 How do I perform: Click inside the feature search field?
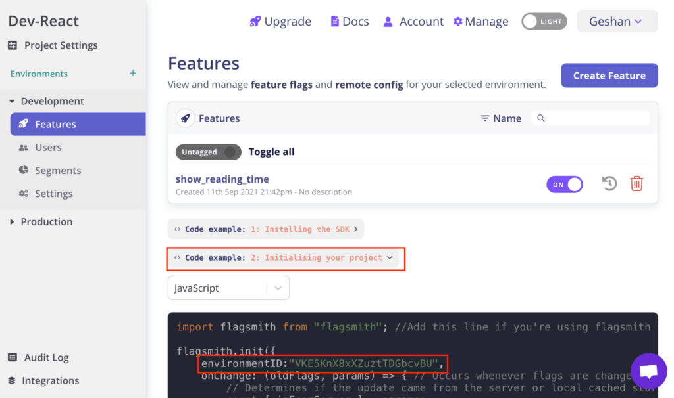pyautogui.click(x=590, y=118)
